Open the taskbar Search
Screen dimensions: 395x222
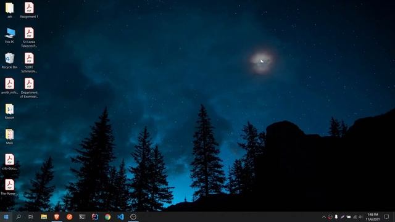point(19,216)
